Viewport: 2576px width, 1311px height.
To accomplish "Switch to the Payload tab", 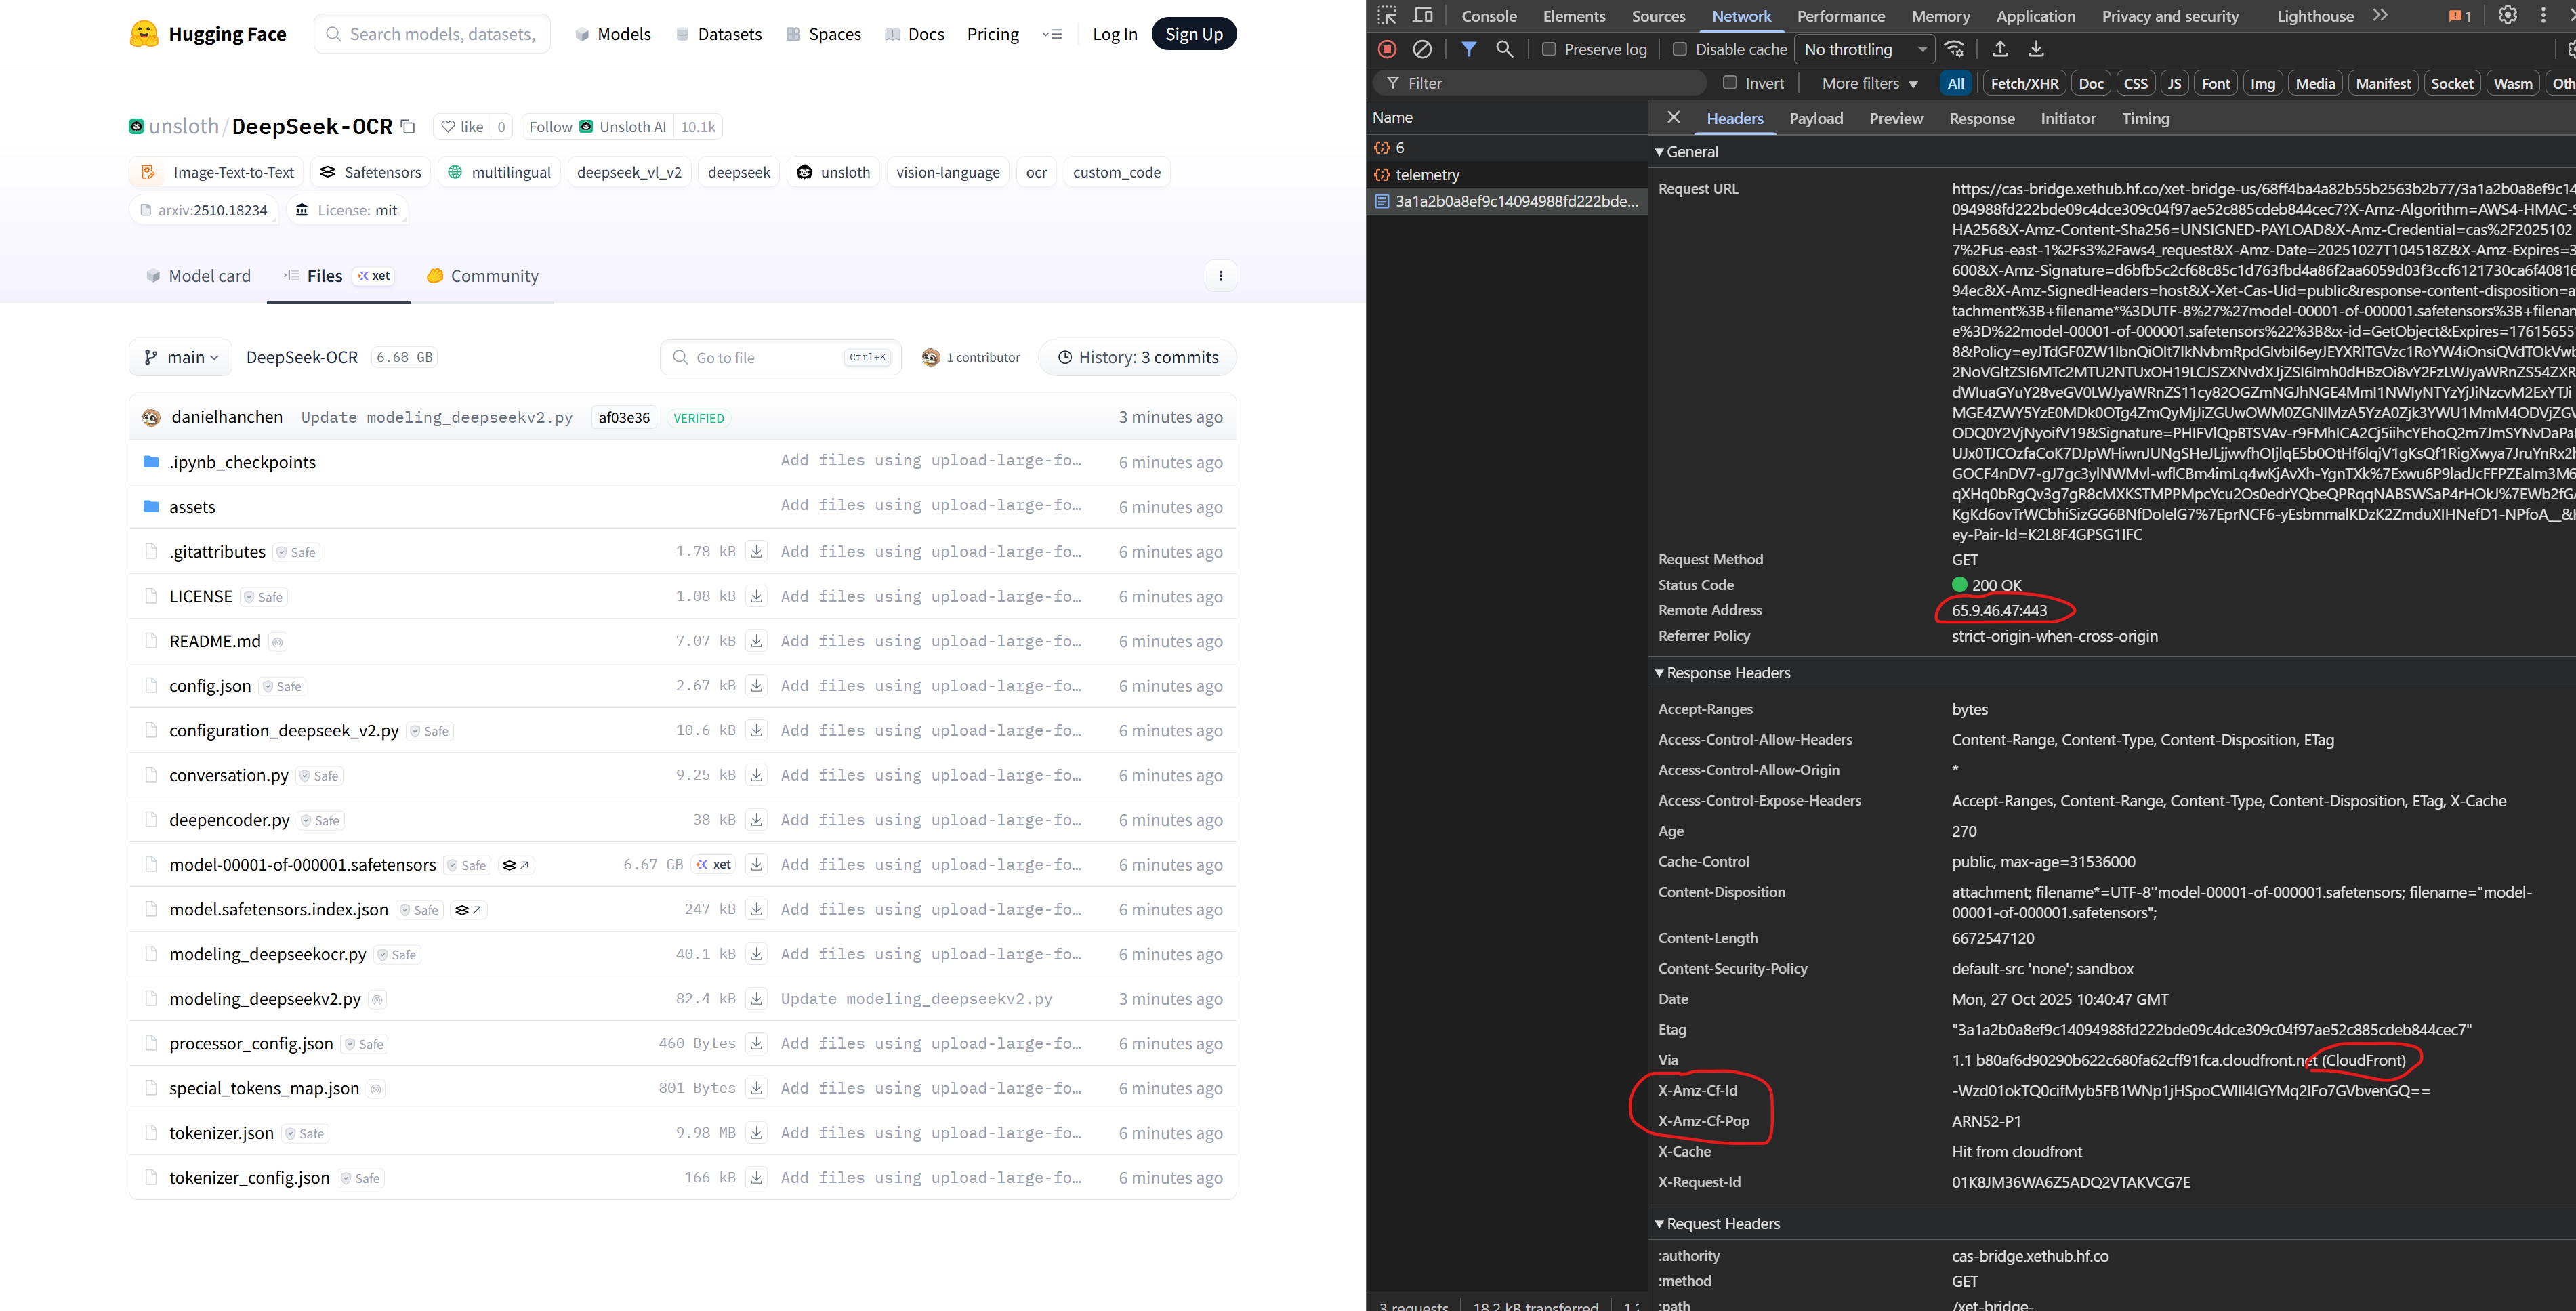I will 1815,118.
